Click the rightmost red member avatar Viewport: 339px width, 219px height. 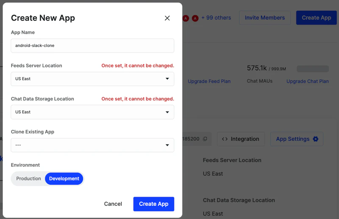click(x=195, y=18)
